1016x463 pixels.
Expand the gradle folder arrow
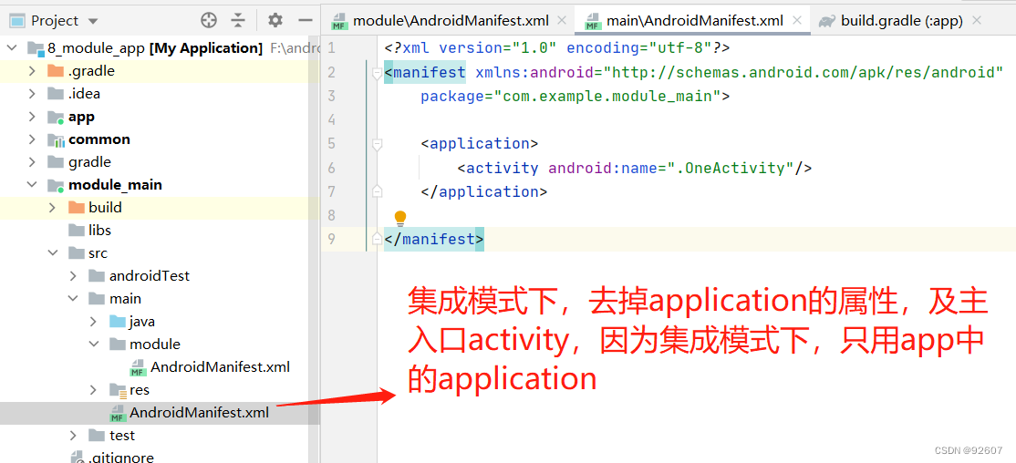click(x=32, y=162)
